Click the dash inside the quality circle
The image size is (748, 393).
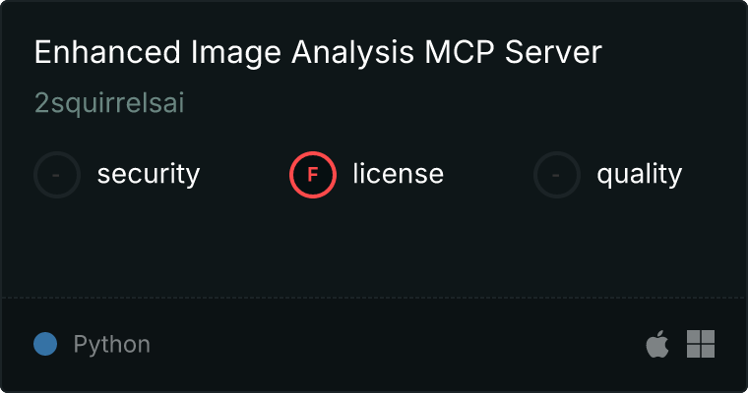click(x=556, y=175)
